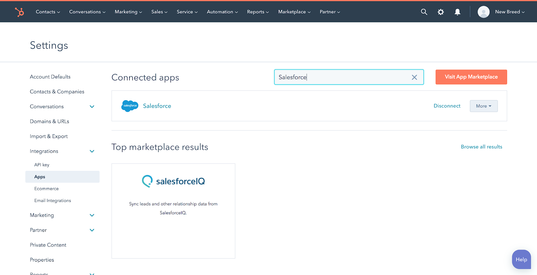Open Domains & URLs settings
The height and width of the screenshot is (275, 537).
49,121
